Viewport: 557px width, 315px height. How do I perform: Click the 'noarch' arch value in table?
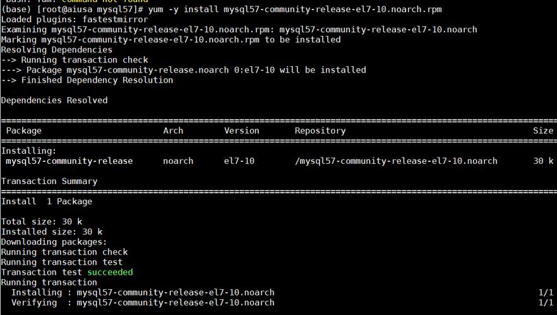(178, 161)
